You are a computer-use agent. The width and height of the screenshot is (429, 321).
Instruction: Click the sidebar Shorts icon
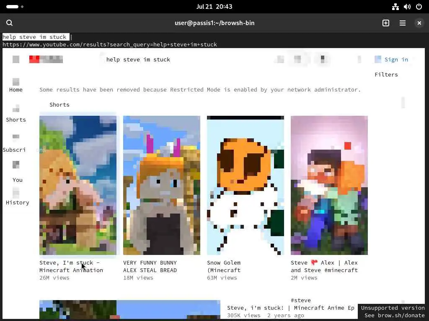click(x=16, y=108)
